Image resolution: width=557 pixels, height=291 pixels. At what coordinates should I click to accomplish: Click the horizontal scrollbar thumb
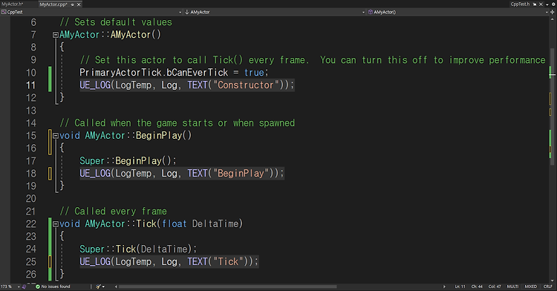click(x=228, y=287)
